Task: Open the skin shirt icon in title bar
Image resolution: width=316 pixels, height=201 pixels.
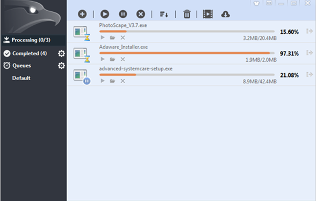Action: tap(256, 3)
